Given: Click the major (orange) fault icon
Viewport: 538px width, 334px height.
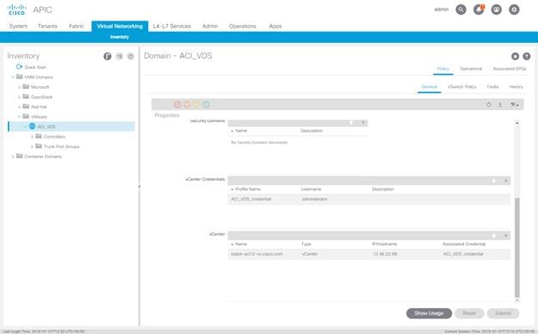Looking at the screenshot, I should 187,105.
